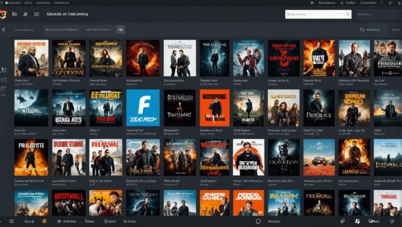This screenshot has width=402, height=227.
Task: Focus the white search input field
Action: [x=318, y=14]
